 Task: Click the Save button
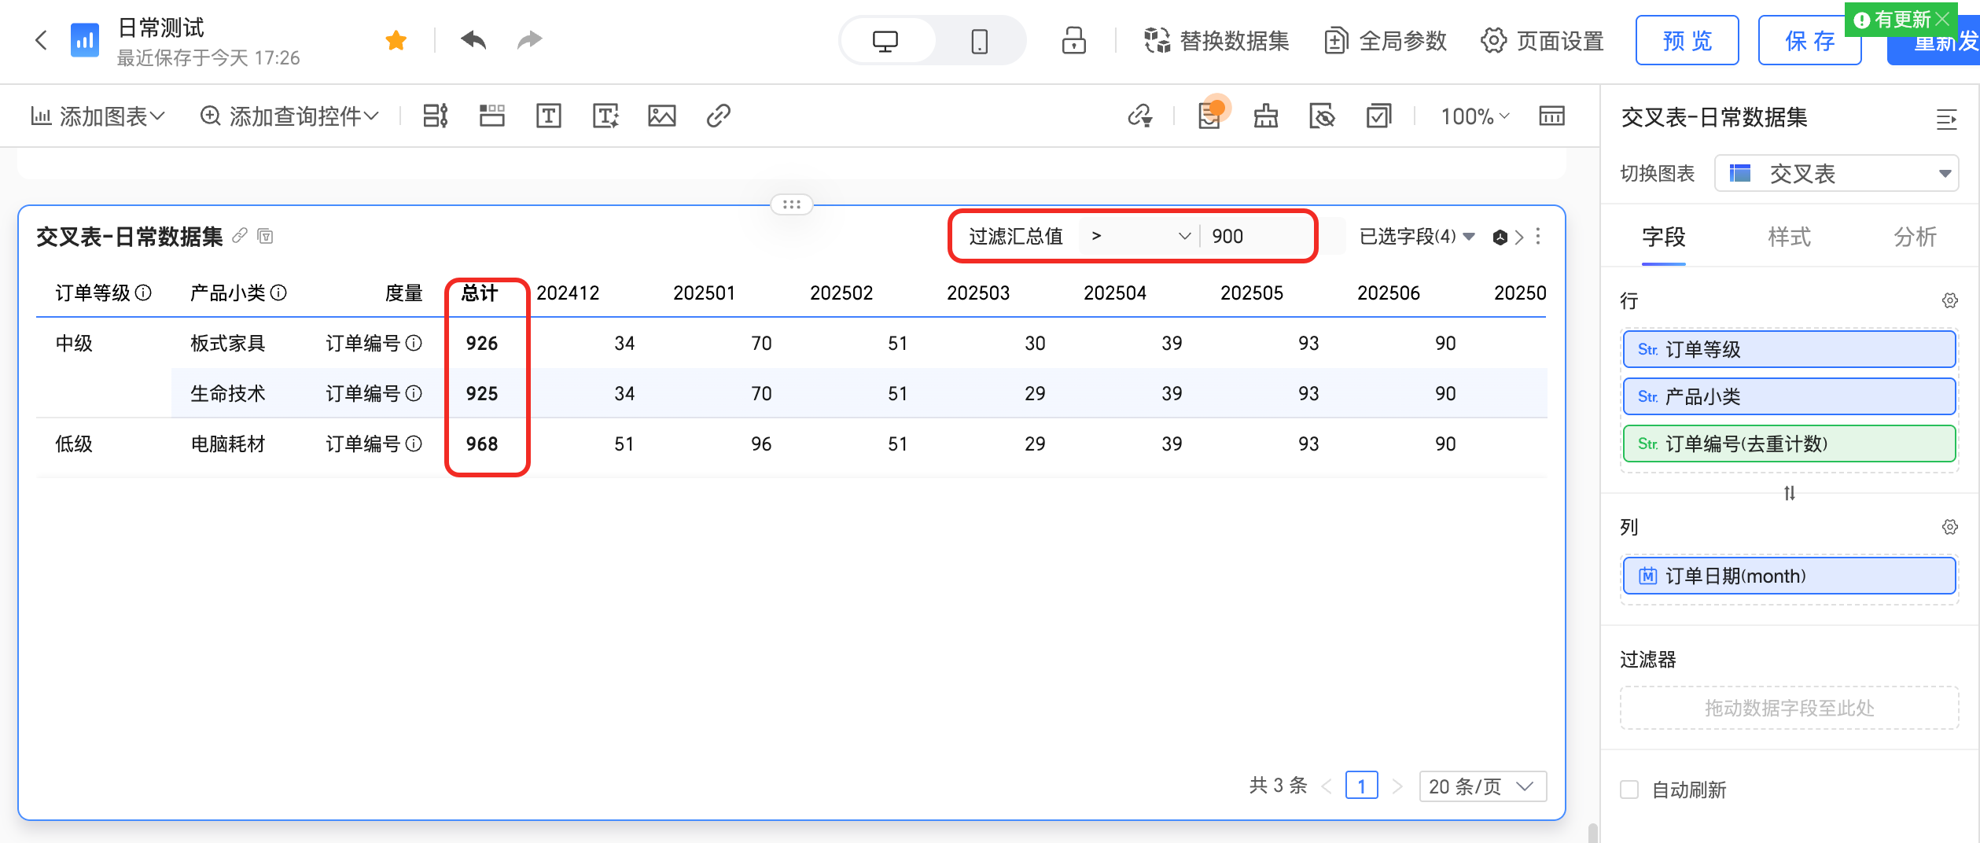point(1809,41)
